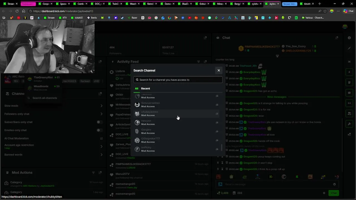Toggle the hide icon on the topmost partially visible row
The height and width of the screenshot is (200, 356).
tap(217, 96)
